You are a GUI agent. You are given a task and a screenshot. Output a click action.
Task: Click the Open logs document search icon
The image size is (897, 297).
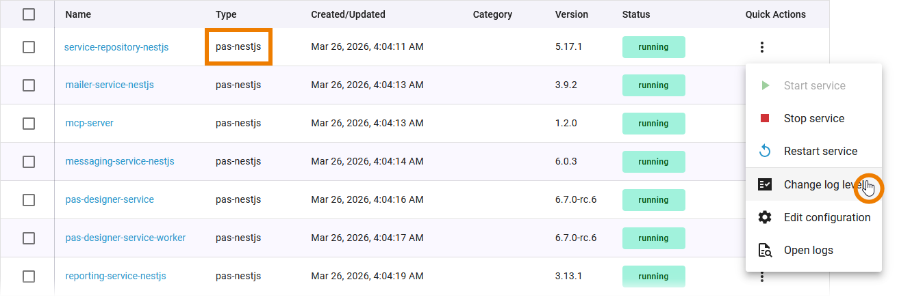[x=765, y=250]
